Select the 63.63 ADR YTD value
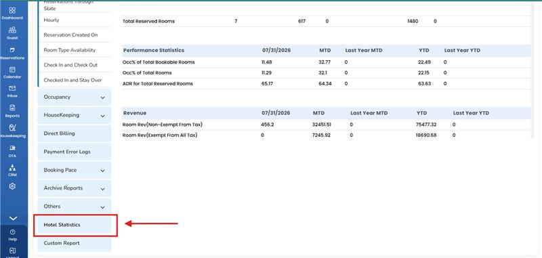This screenshot has width=542, height=258. pyautogui.click(x=425, y=83)
